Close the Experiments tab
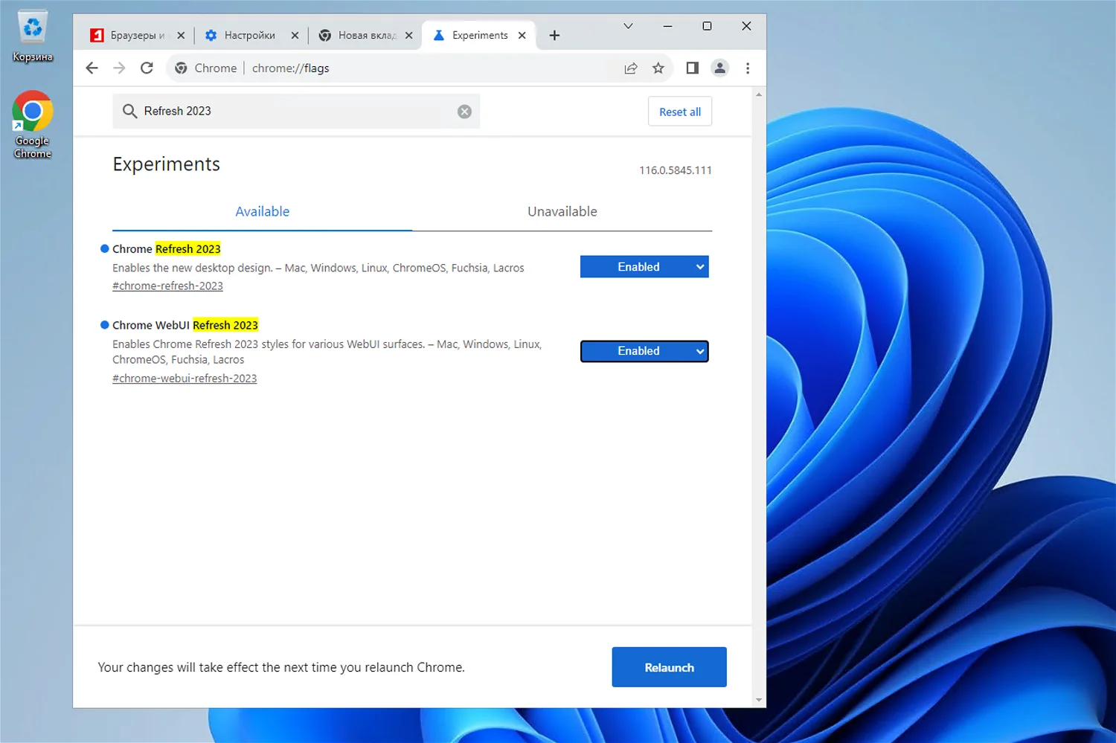Screen dimensions: 1116x743 coord(522,35)
